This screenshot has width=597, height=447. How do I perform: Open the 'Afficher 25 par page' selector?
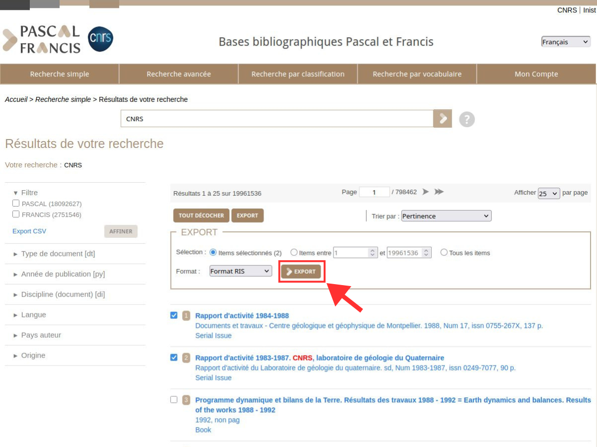(x=549, y=193)
